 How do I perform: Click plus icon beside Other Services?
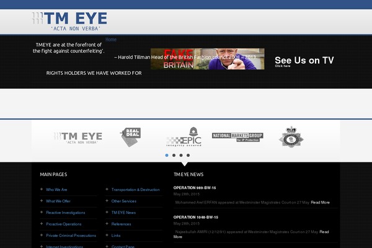[x=107, y=200]
